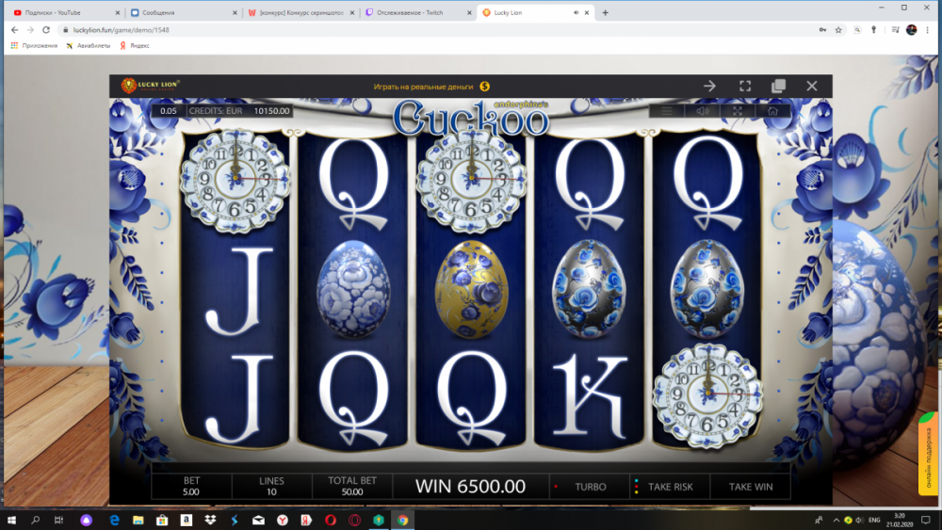This screenshot has height=530, width=942.
Task: Mute the game sound speaker icon
Action: click(703, 111)
